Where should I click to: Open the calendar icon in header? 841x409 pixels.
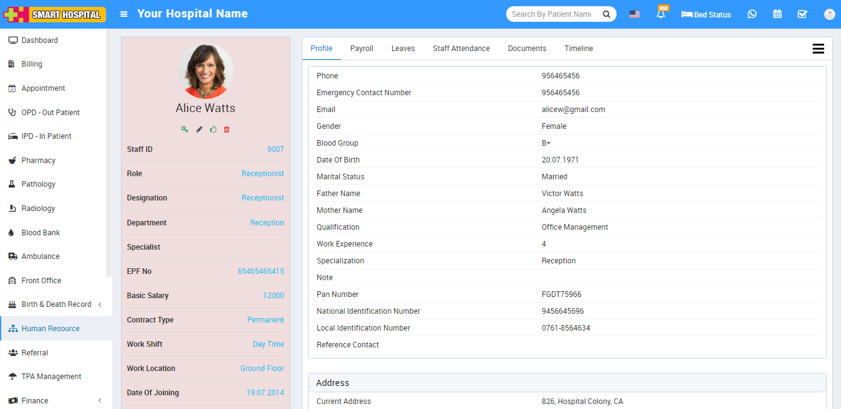coord(777,14)
